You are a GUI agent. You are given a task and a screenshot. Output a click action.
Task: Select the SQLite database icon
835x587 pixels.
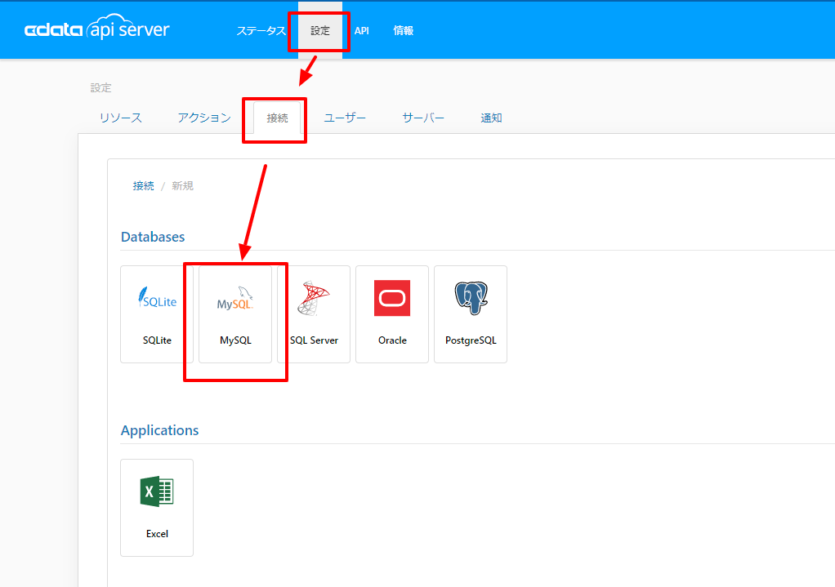click(x=157, y=298)
